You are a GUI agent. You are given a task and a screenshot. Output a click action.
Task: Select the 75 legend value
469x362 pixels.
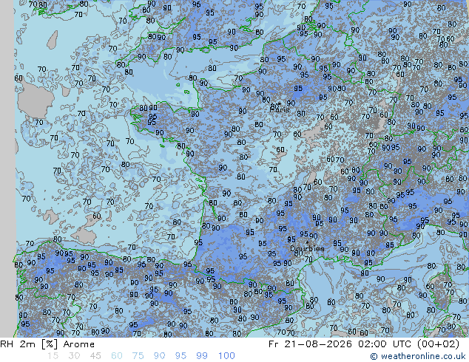pos(138,356)
